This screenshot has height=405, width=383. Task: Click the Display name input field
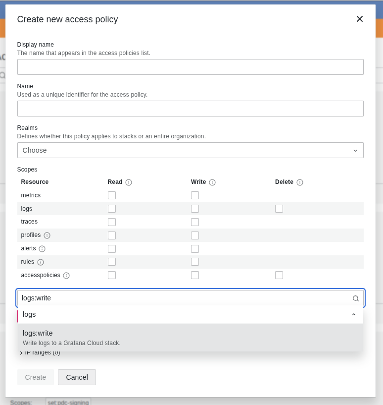190,67
